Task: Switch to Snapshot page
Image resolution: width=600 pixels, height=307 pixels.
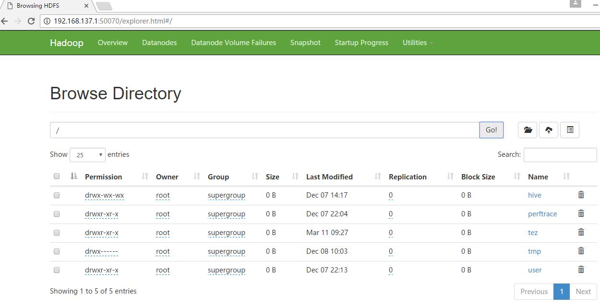Action: [x=305, y=43]
